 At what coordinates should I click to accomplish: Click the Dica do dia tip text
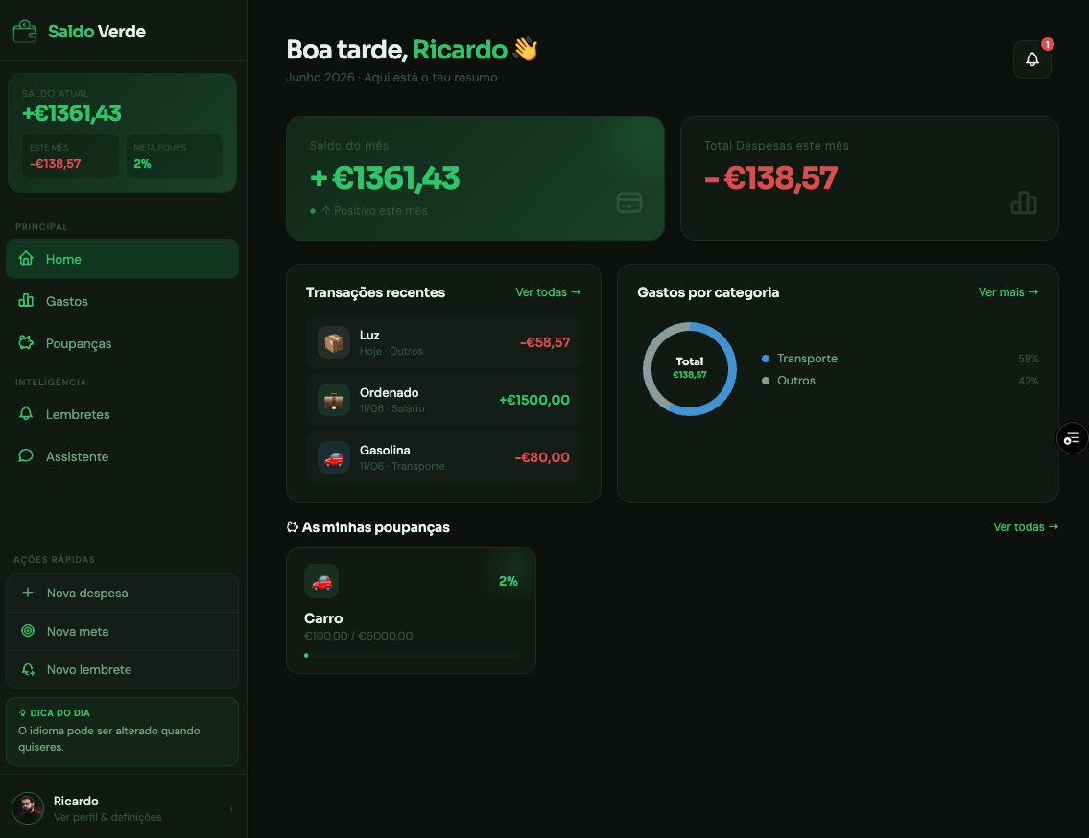pyautogui.click(x=109, y=738)
